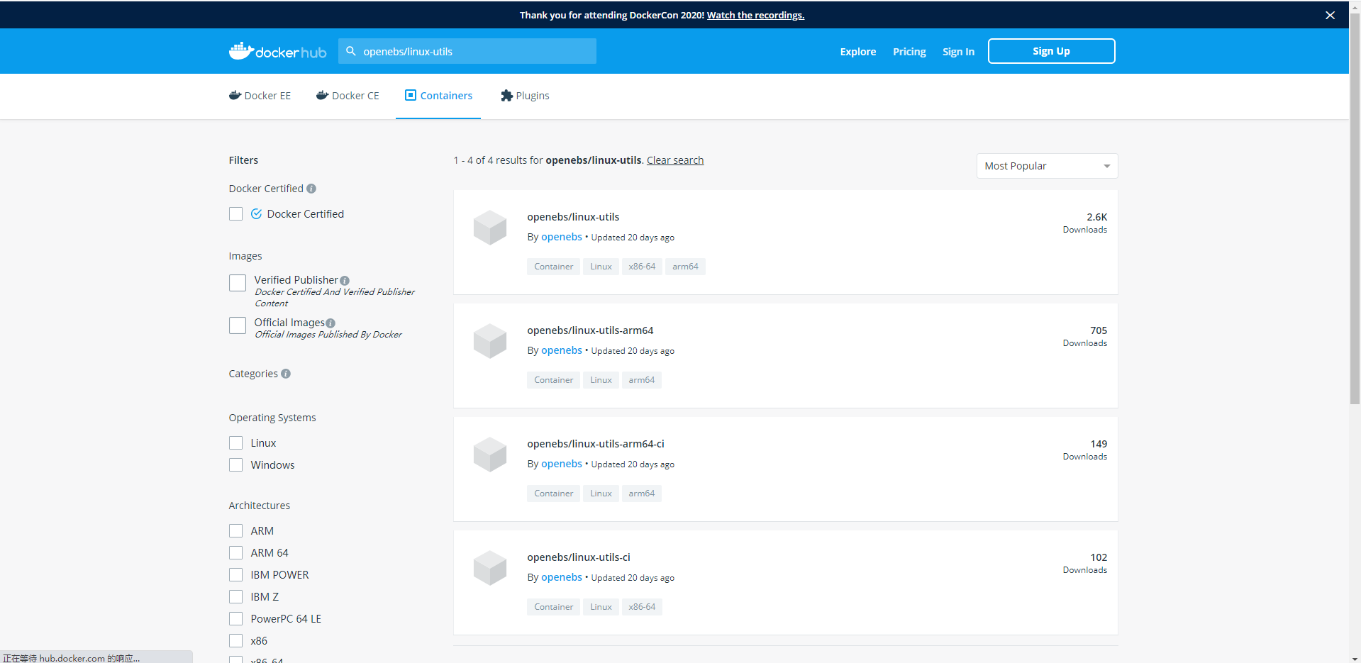Viewport: 1361px width, 663px height.
Task: Check the Official Images filter
Action: pyautogui.click(x=238, y=325)
